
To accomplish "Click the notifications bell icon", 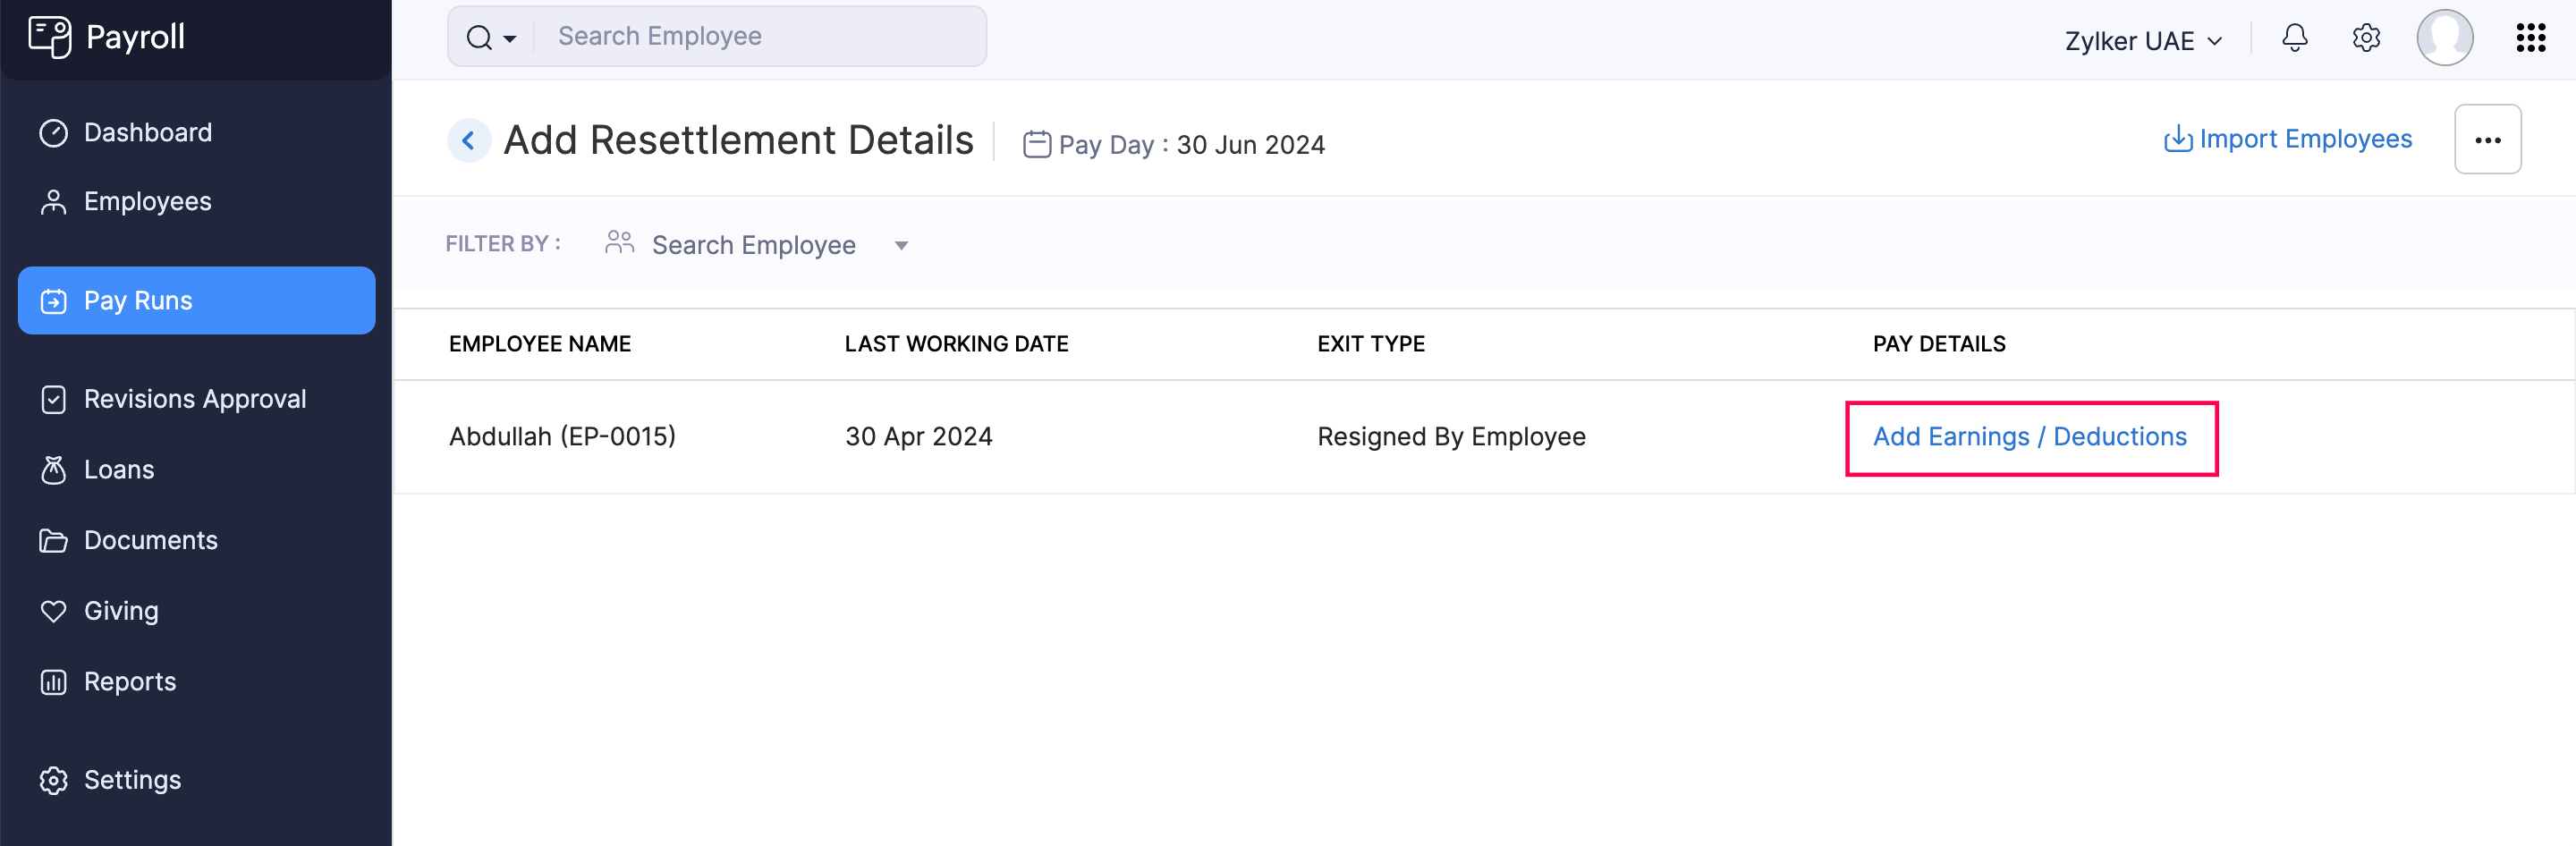I will (x=2294, y=38).
